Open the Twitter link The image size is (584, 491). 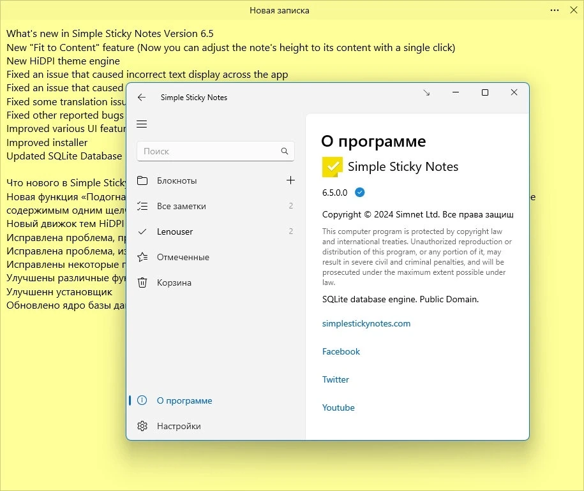[x=336, y=380]
